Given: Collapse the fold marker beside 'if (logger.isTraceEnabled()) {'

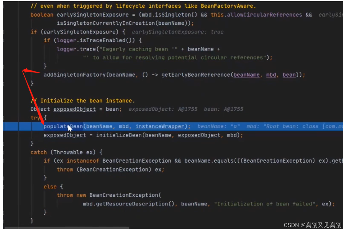Looking at the screenshot, I should click(4, 40).
